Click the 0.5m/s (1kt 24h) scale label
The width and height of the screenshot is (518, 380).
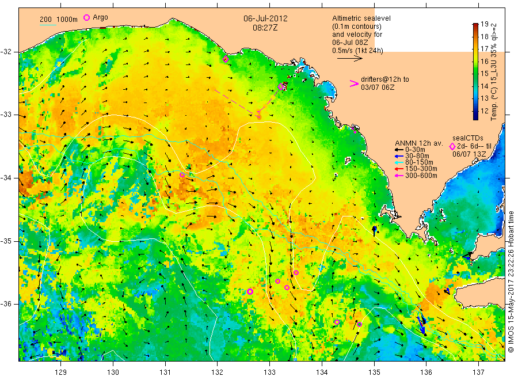tap(358, 51)
